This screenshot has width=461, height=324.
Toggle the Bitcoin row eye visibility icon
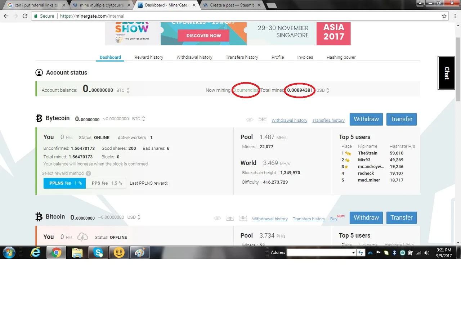217,218
